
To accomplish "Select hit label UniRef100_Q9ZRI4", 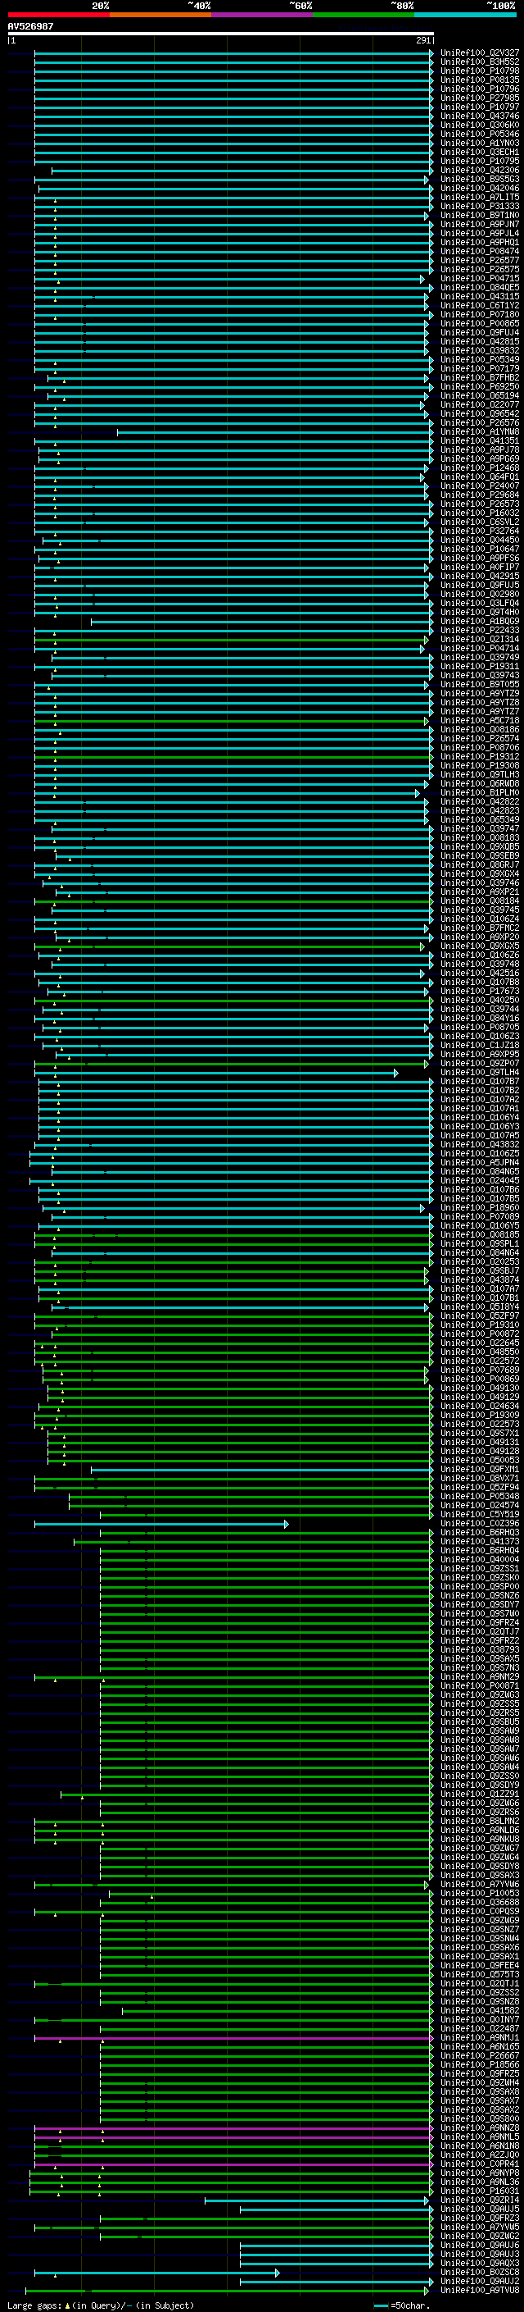I will coord(480,2200).
